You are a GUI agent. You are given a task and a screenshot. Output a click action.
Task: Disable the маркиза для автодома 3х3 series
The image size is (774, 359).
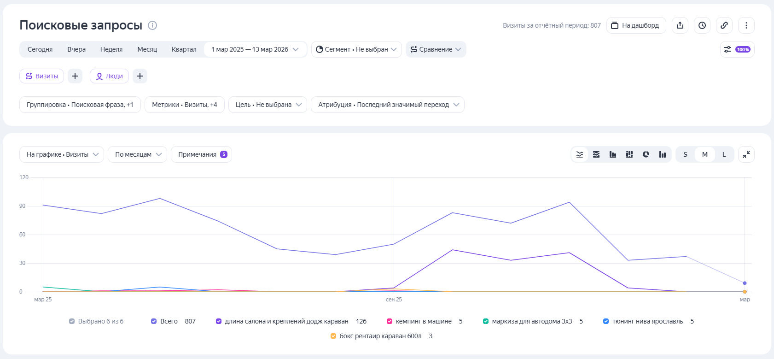[486, 321]
